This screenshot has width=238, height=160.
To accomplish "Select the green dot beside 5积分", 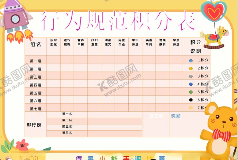I will click(191, 92).
